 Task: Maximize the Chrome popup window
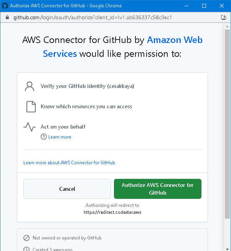(x=204, y=6)
